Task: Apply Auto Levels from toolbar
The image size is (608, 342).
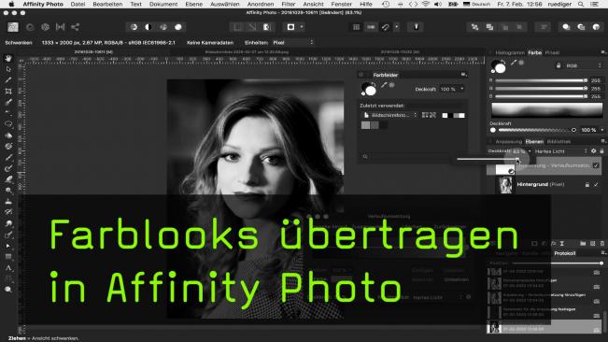Action: click(134, 27)
